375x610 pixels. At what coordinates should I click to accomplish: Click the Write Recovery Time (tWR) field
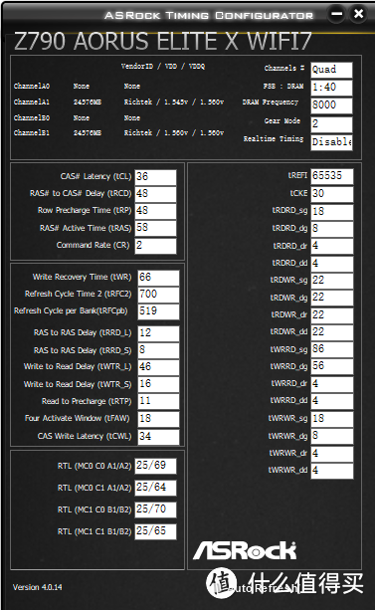pos(159,278)
